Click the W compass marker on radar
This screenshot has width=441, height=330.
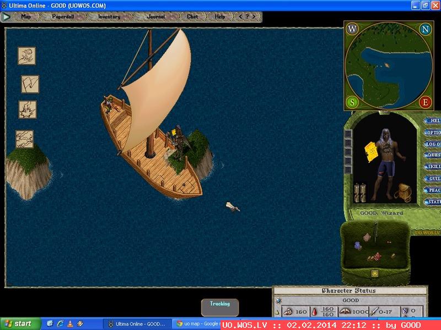(x=352, y=29)
